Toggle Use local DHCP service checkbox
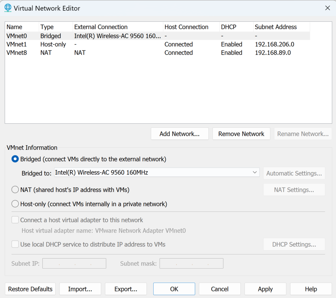The image size is (336, 298). coord(15,244)
